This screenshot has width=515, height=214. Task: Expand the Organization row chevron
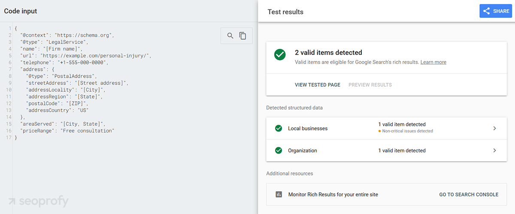(x=494, y=151)
